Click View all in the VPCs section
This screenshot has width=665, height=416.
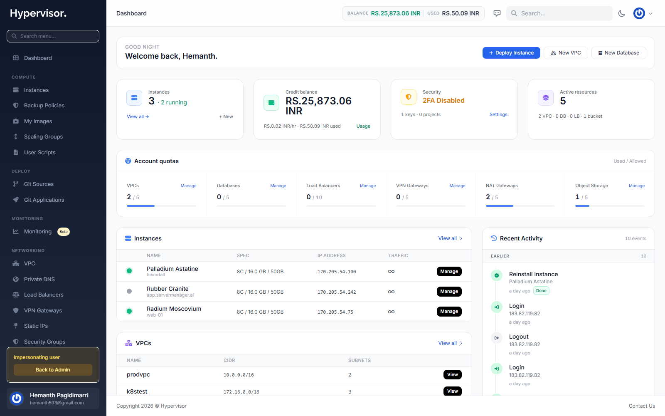point(451,343)
